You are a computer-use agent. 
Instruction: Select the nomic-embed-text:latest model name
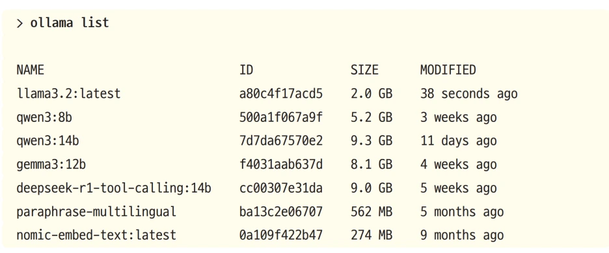tap(96, 235)
